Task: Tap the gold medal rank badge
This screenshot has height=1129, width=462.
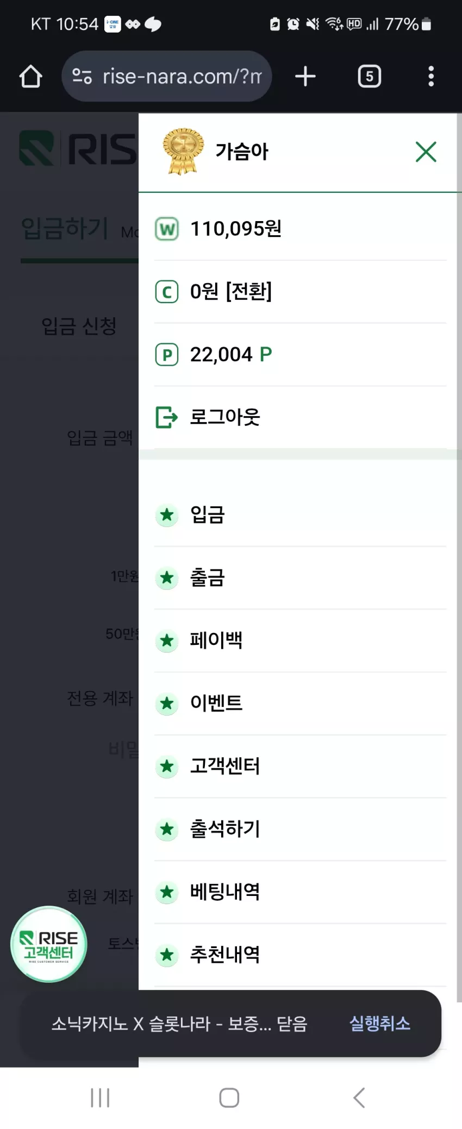Action: click(x=183, y=152)
